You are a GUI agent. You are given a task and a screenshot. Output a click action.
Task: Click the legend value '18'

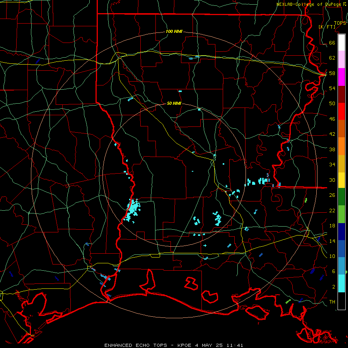coord(332,226)
